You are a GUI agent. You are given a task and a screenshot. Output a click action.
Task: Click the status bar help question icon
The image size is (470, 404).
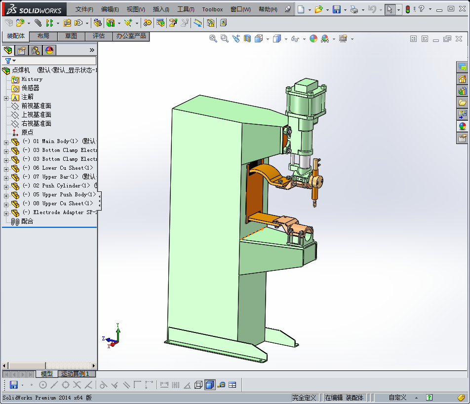point(429,398)
